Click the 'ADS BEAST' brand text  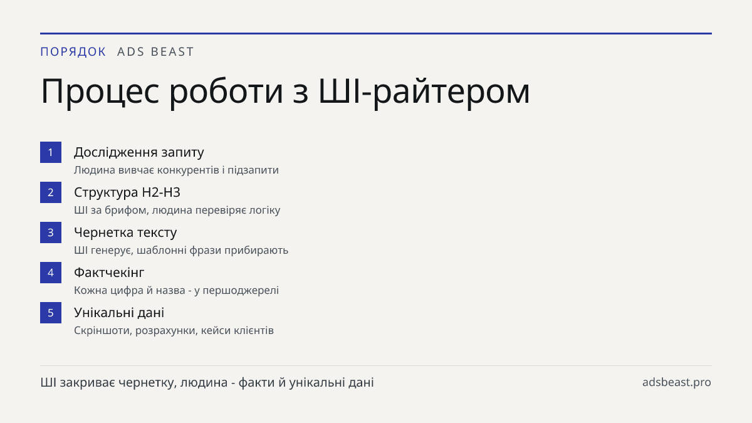[x=156, y=52]
